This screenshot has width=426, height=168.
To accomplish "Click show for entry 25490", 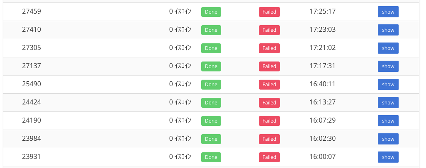I will coord(388,84).
